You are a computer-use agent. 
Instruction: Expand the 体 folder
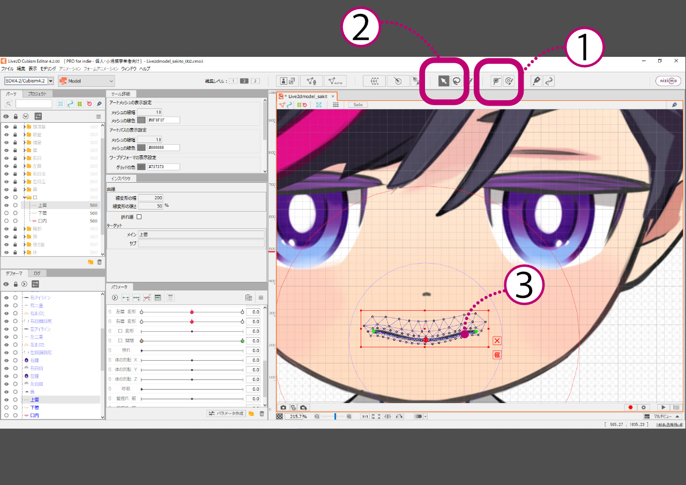(x=25, y=252)
